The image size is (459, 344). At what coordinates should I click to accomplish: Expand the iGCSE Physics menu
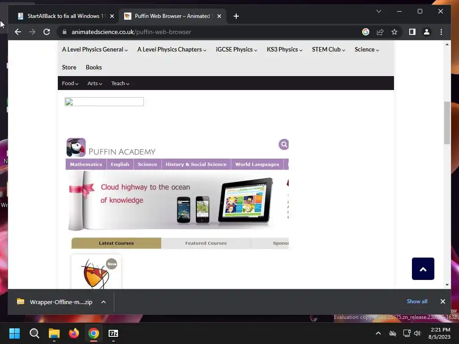(x=237, y=49)
